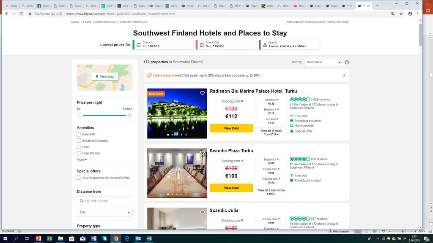
Task: Click the maximum price slider handle
Action: click(129, 115)
